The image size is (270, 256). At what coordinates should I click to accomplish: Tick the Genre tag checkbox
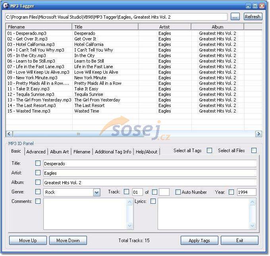[x=38, y=192]
